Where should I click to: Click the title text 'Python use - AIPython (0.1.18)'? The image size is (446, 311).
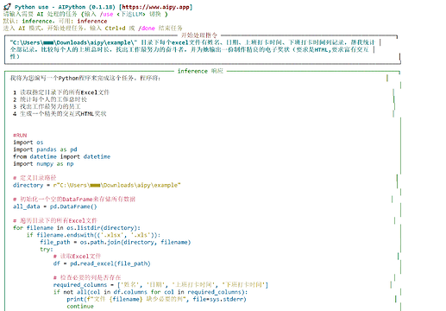(x=66, y=7)
